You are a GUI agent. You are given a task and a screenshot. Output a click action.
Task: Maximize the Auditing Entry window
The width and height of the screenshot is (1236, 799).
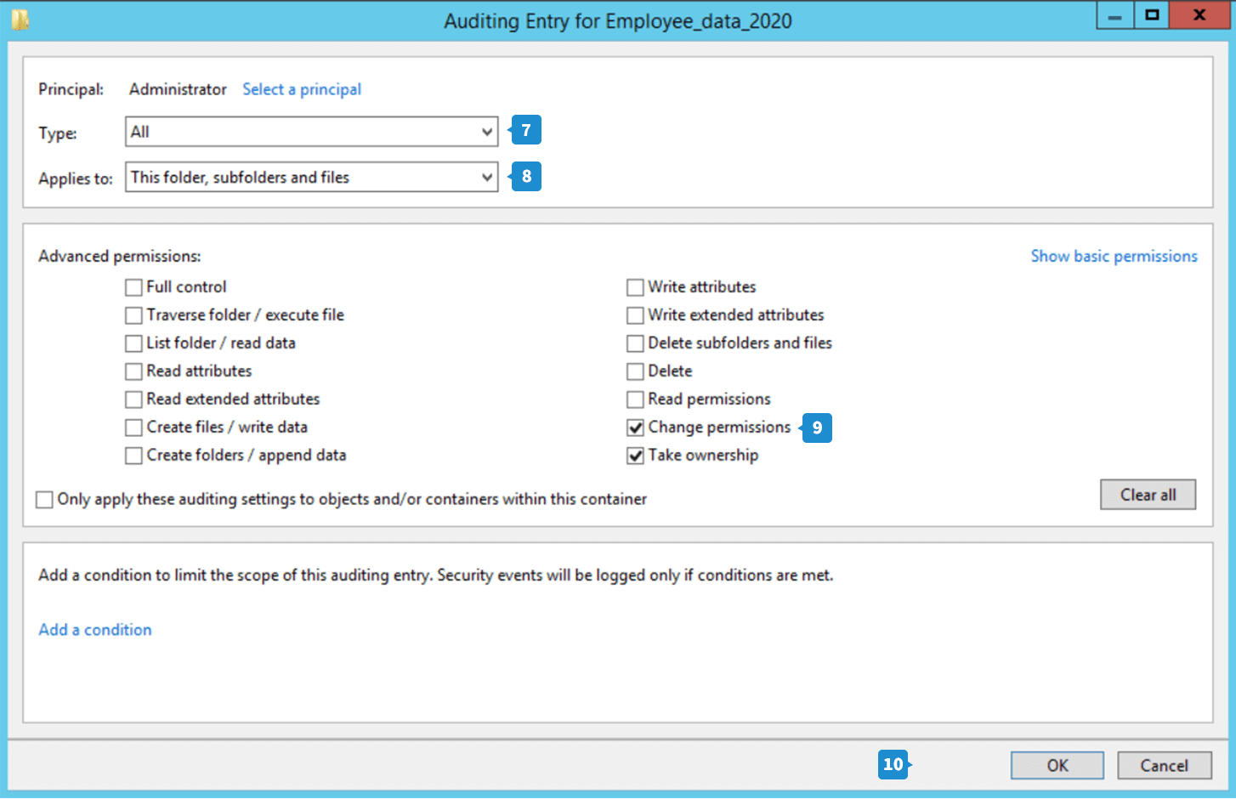[1152, 15]
